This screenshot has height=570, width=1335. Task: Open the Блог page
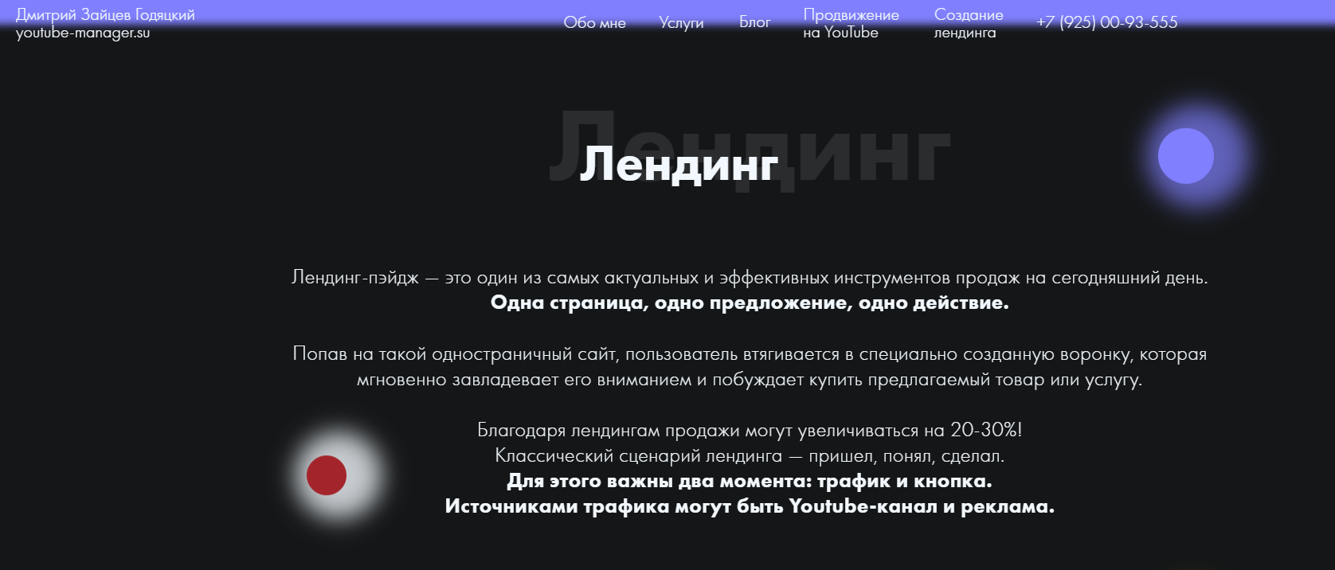pos(754,22)
